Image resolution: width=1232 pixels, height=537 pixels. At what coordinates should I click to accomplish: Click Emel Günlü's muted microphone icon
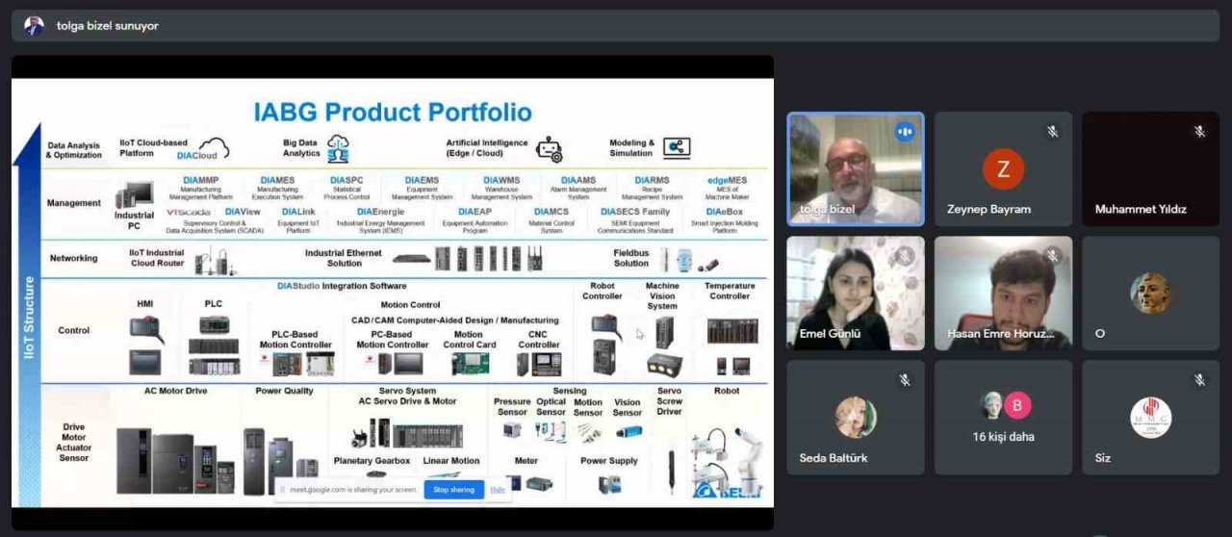pos(905,256)
